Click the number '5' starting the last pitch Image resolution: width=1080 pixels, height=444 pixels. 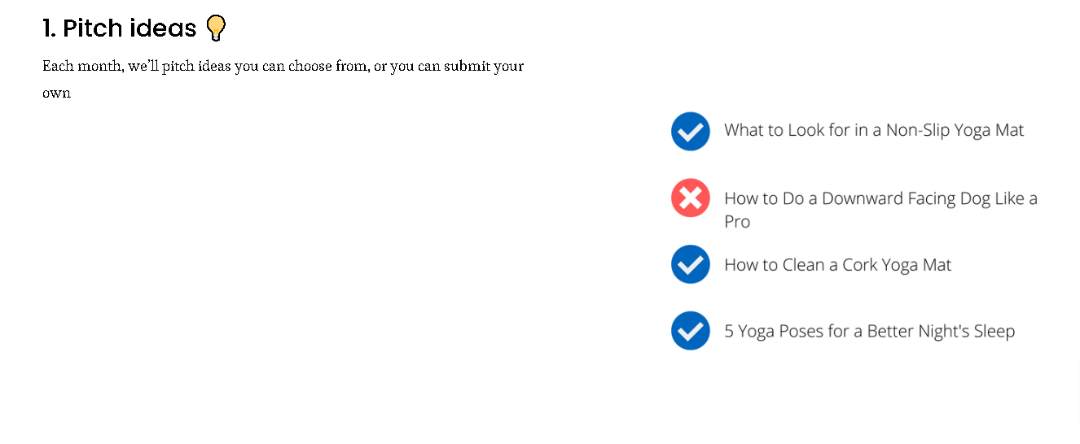click(x=729, y=332)
